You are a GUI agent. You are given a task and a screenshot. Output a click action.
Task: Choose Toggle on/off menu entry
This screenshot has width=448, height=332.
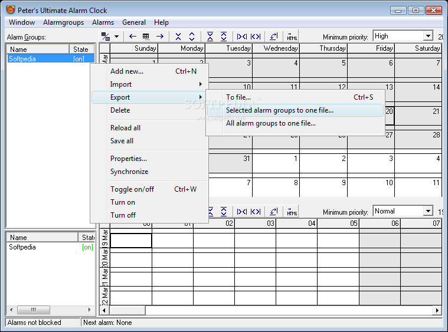149,189
